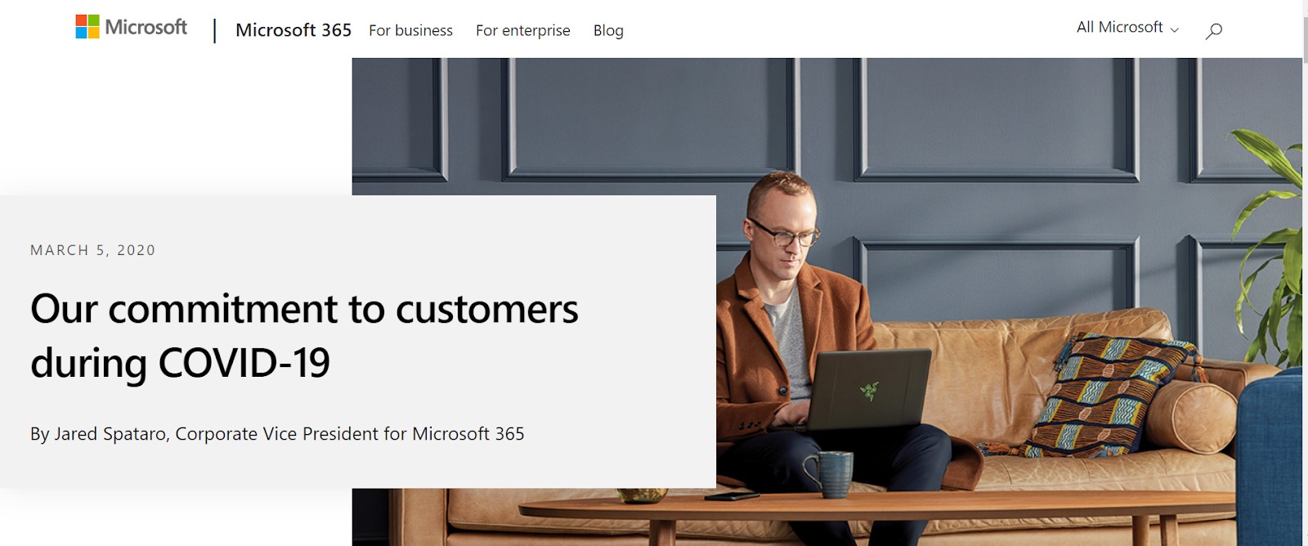Click the Microsoft wordmark text
This screenshot has height=546, width=1308.
pyautogui.click(x=146, y=27)
